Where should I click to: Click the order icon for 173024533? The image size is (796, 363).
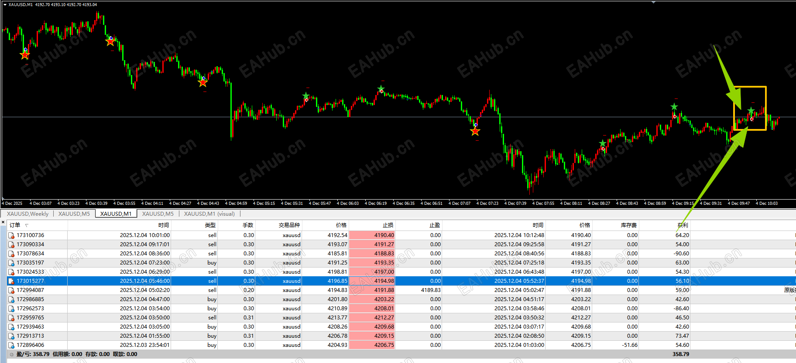tap(11, 272)
